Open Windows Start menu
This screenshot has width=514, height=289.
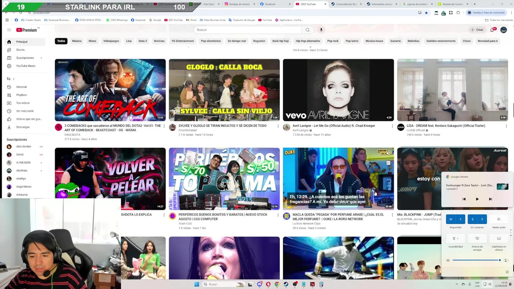point(196,284)
